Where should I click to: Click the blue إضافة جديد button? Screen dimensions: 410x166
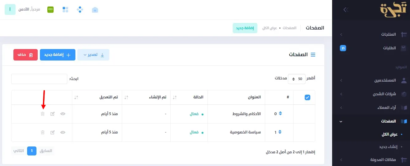click(x=58, y=55)
